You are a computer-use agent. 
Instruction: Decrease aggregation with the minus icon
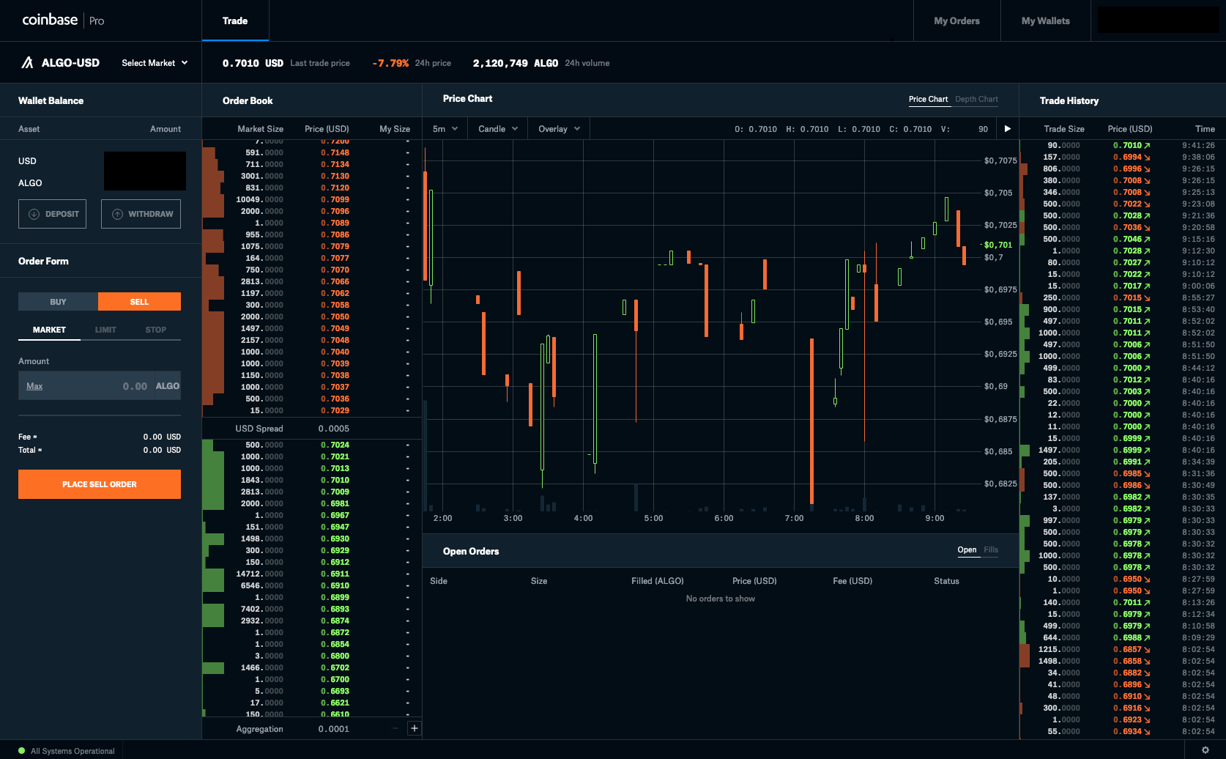coord(395,728)
